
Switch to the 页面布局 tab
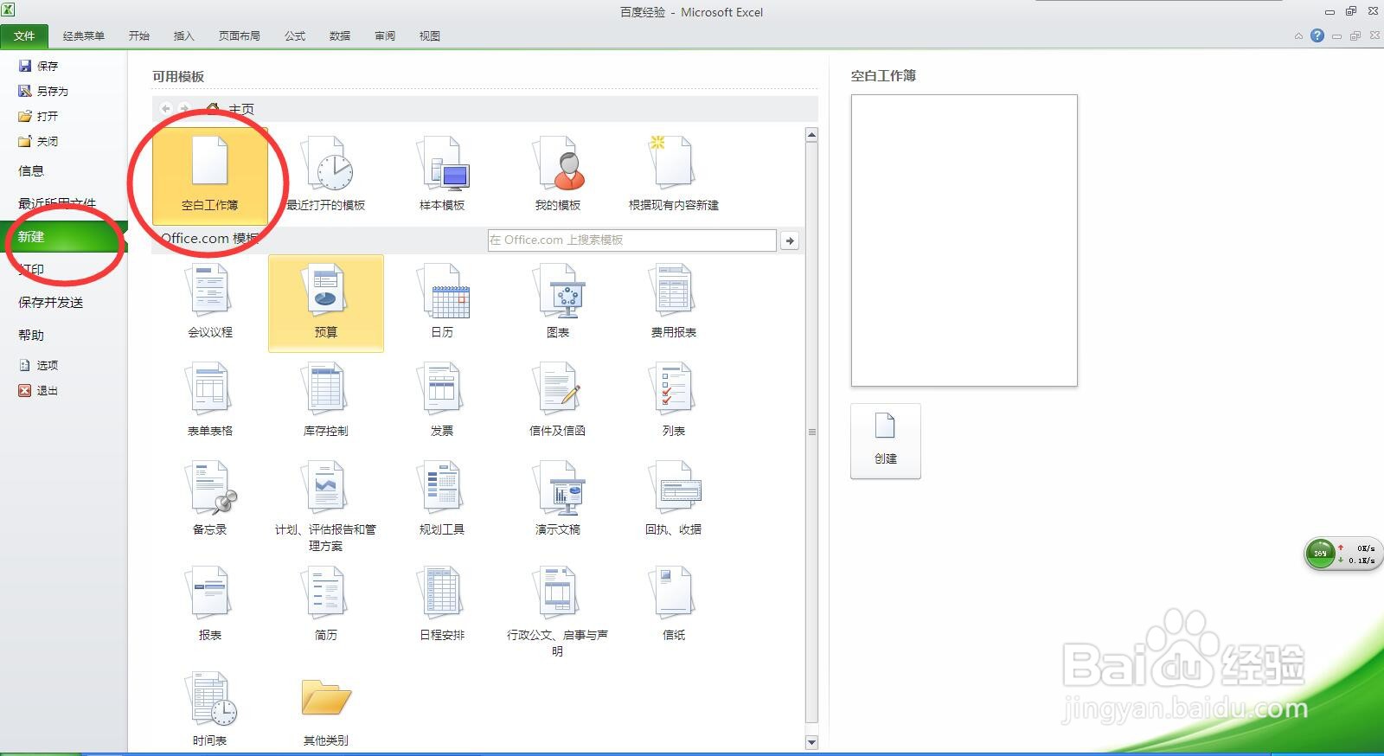tap(240, 35)
